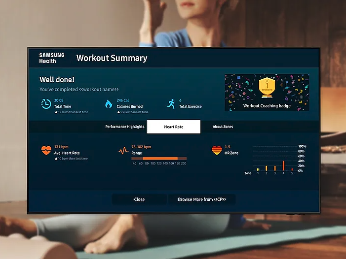Click the HR Zone striped heart icon
Image resolution: width=346 pixels, height=259 pixels.
217,151
